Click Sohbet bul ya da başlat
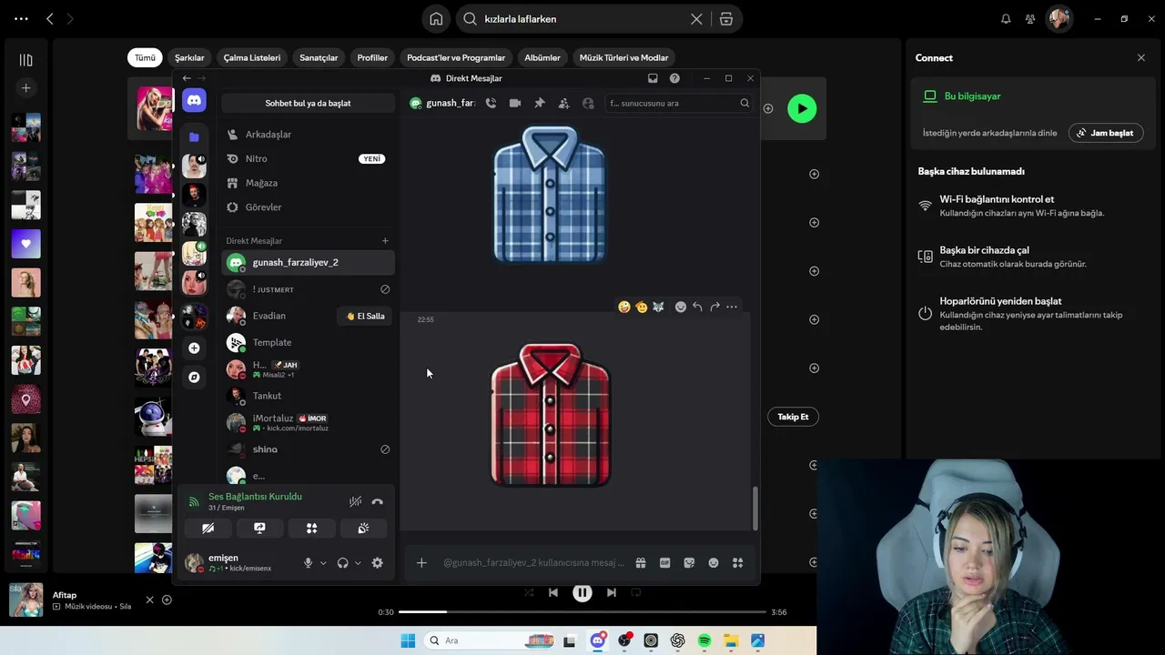Image resolution: width=1165 pixels, height=655 pixels. pyautogui.click(x=308, y=104)
